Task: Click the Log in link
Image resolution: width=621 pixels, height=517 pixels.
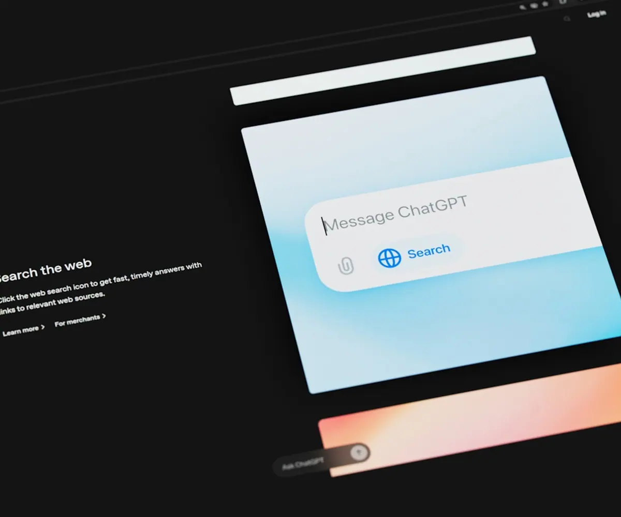Action: 597,14
